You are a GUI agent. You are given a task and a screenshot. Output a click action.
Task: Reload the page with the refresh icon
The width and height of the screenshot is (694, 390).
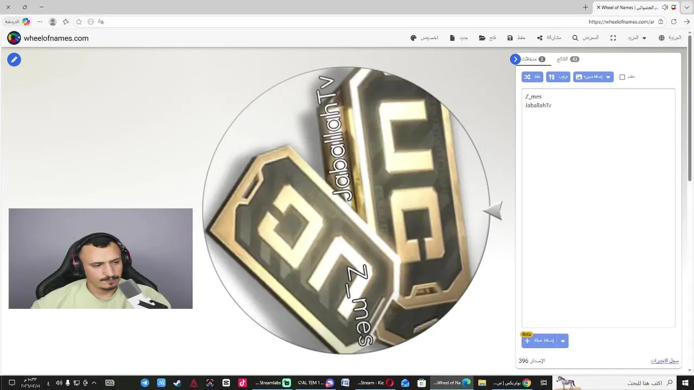tap(674, 22)
